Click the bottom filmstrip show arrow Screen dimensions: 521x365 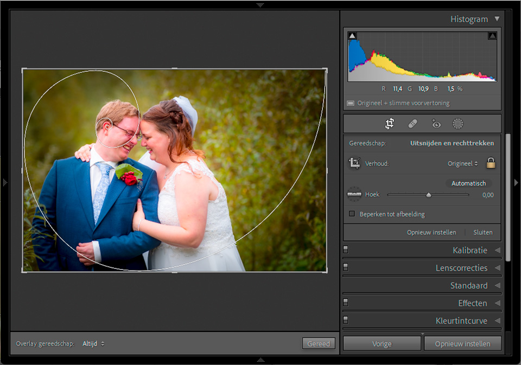pos(260,360)
